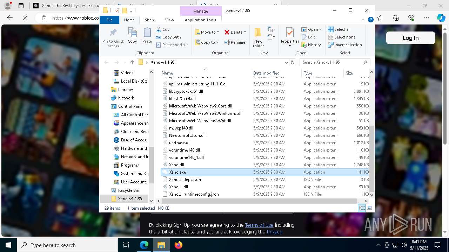Open address bar history dropdown

(x=287, y=62)
